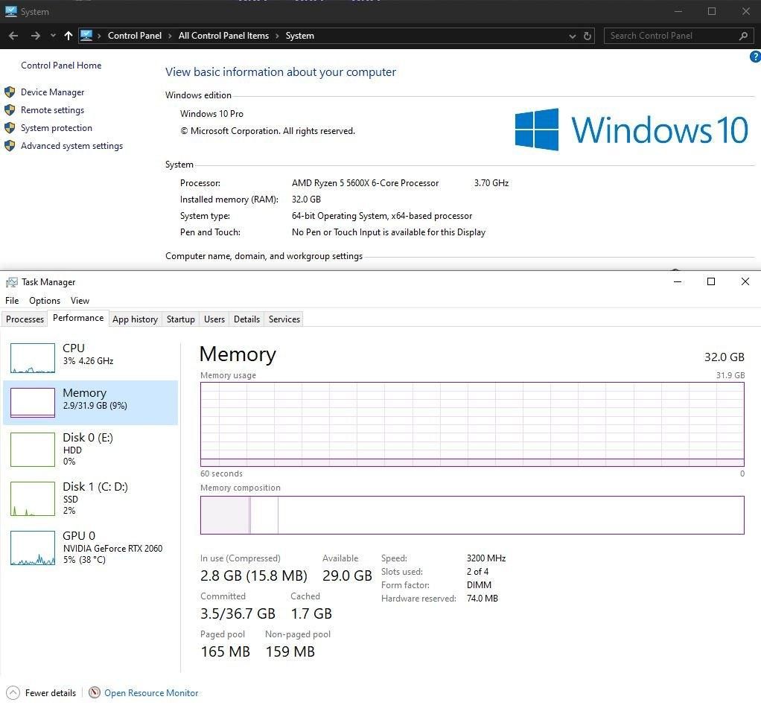
Task: Switch to the Performance tab
Action: coord(78,318)
